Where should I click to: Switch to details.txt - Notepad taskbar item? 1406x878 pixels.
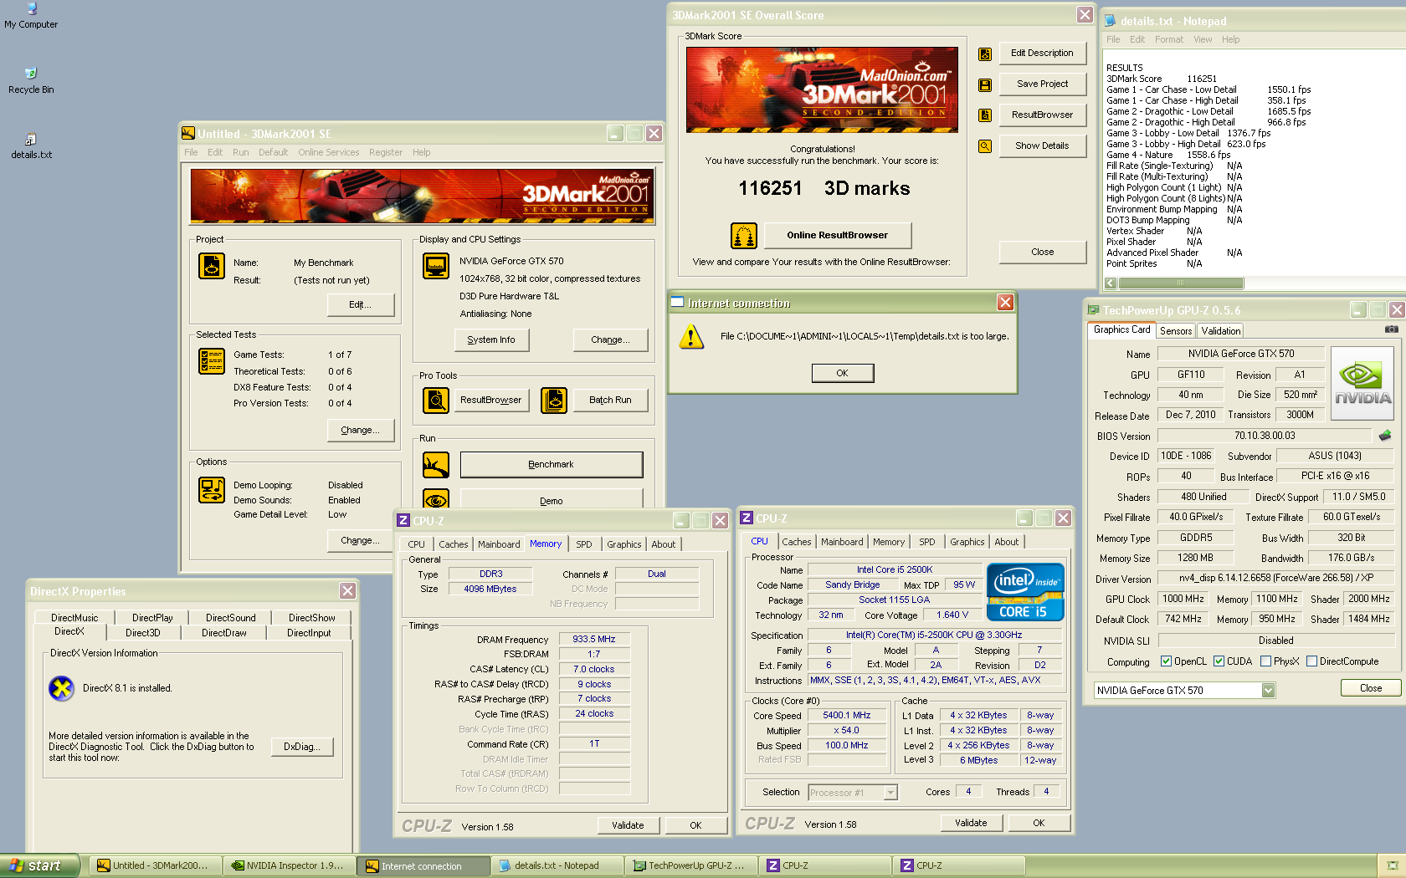pyautogui.click(x=556, y=865)
